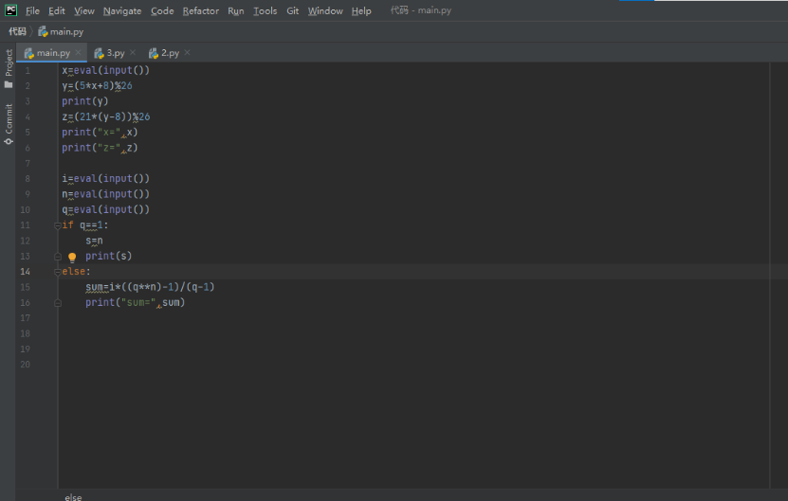Click fold end marker on line 13

[x=58, y=257]
